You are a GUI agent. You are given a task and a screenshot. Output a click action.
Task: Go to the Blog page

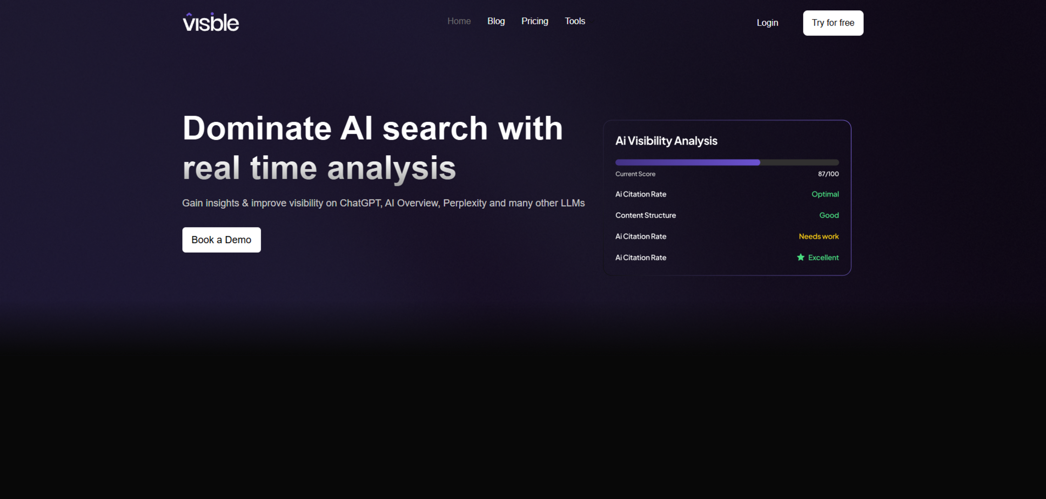click(x=496, y=21)
